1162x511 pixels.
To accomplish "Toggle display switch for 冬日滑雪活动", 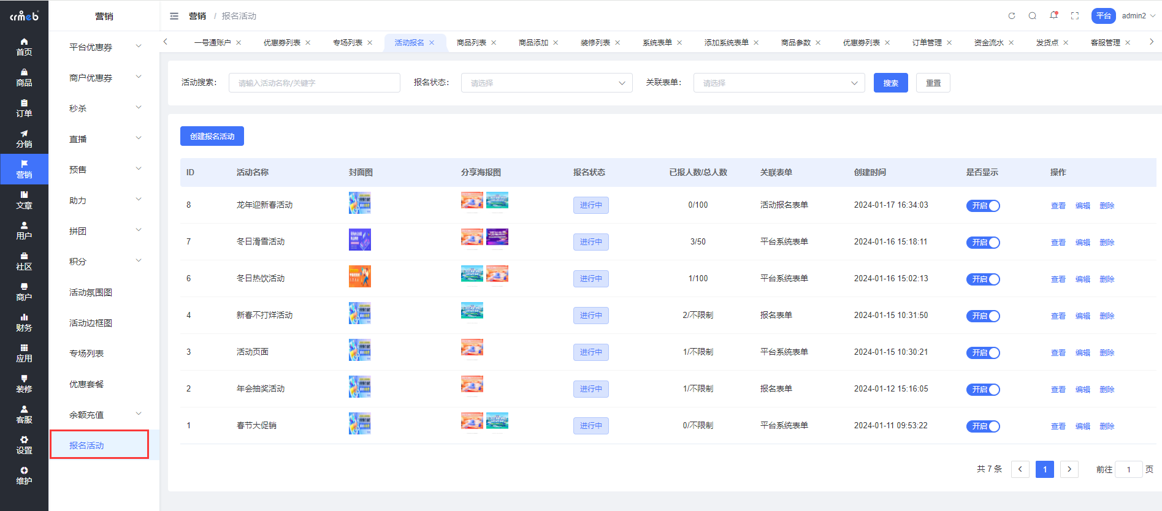I will tap(983, 243).
